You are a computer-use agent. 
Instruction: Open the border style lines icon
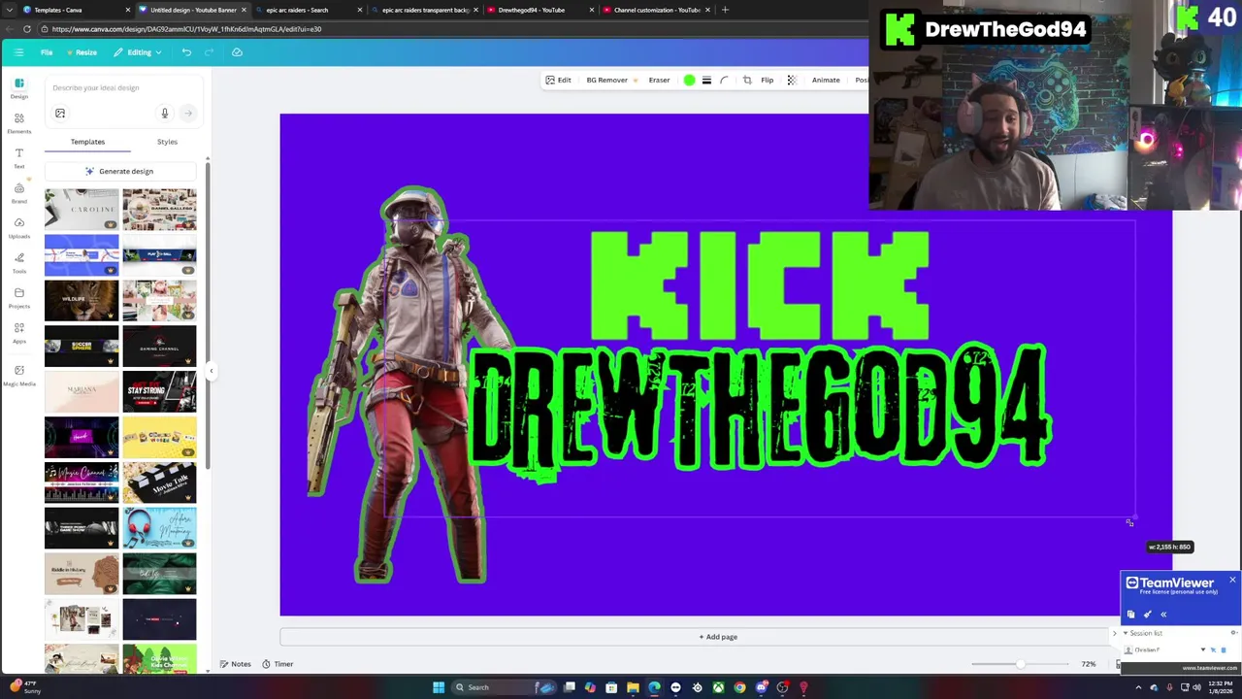click(x=706, y=81)
